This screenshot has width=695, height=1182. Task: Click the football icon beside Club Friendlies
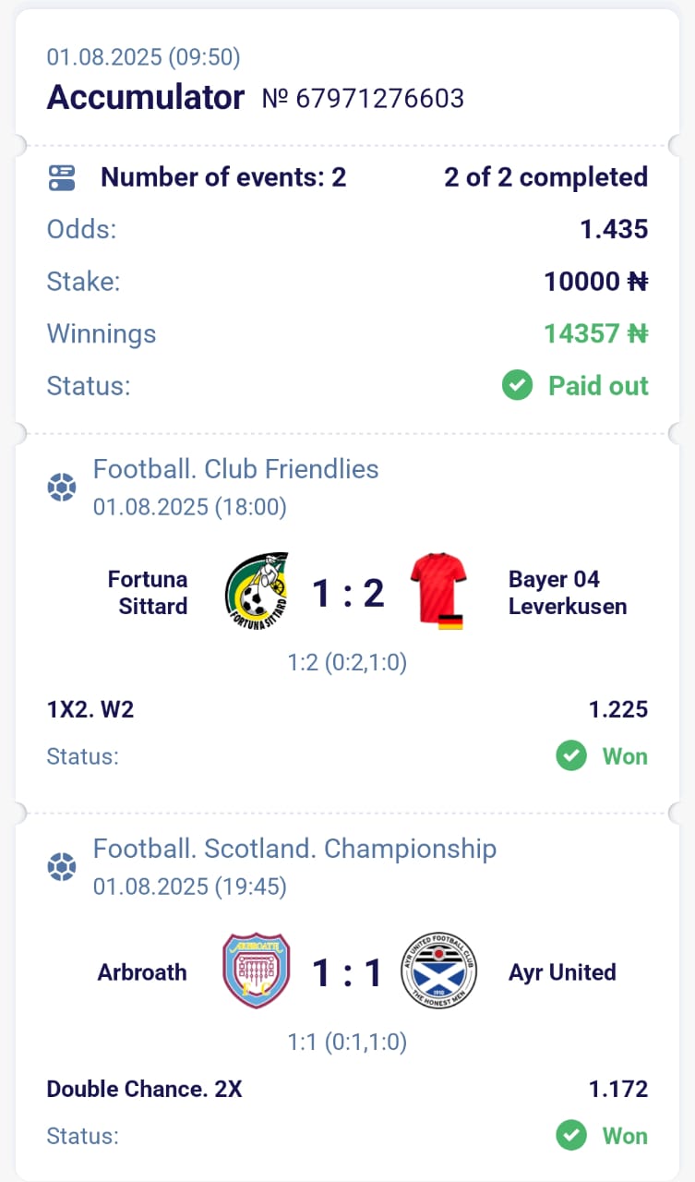pyautogui.click(x=61, y=487)
